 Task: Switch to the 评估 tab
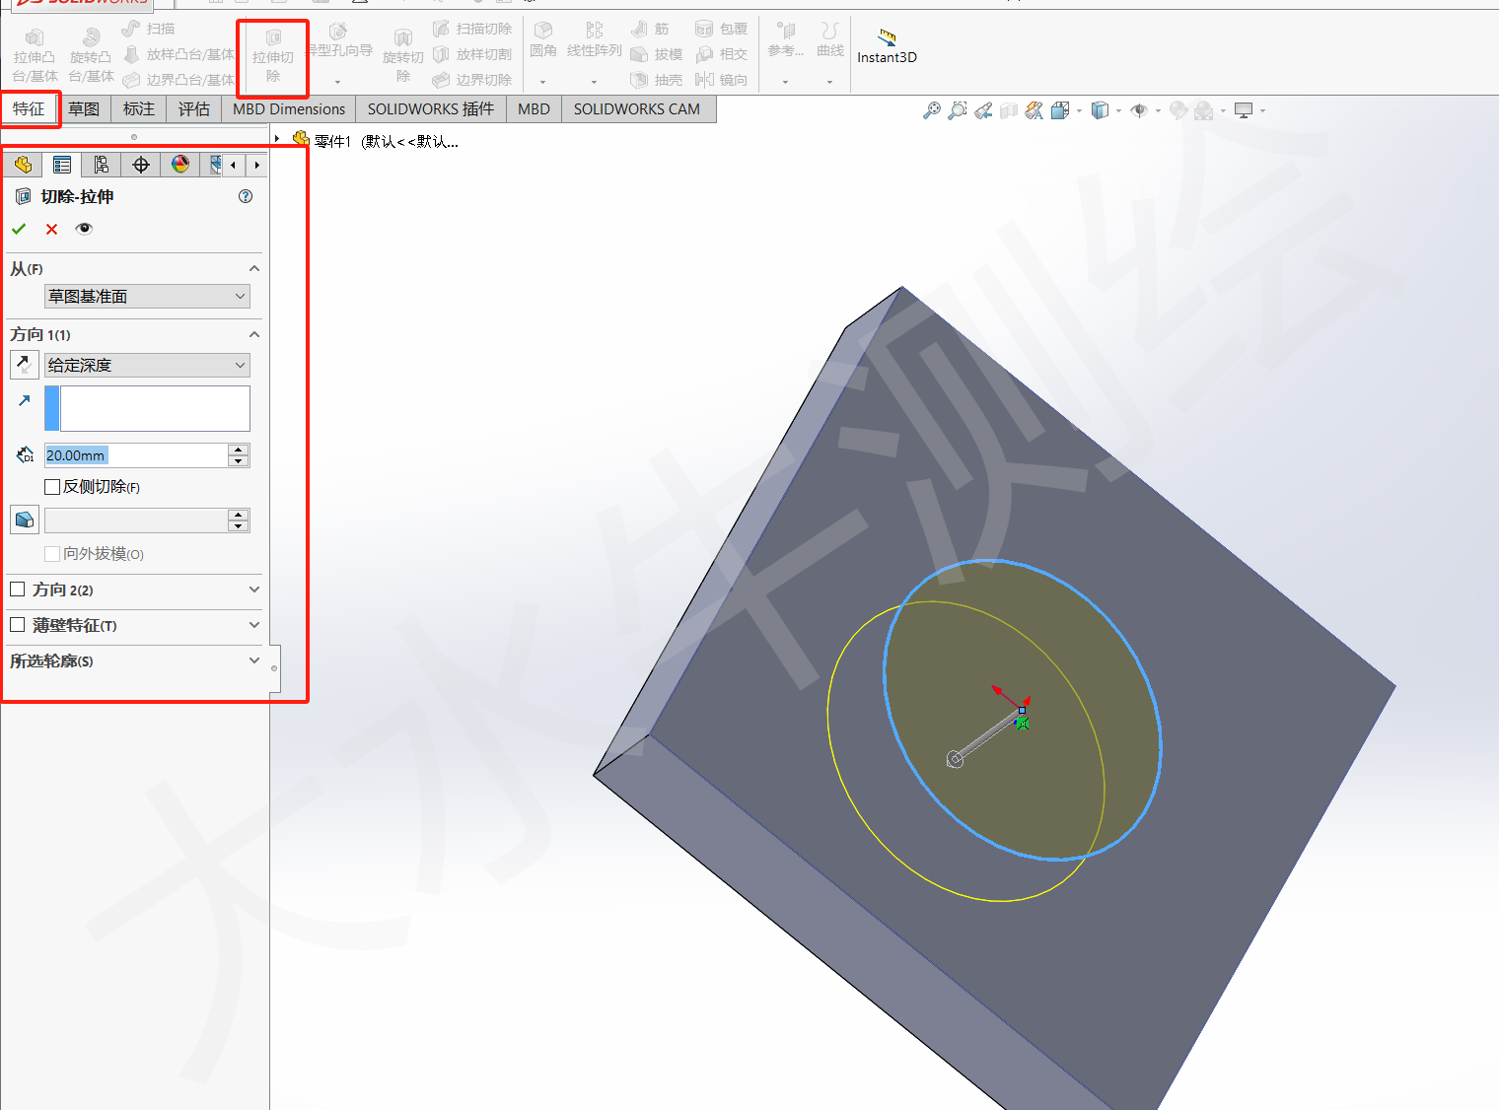pos(193,108)
